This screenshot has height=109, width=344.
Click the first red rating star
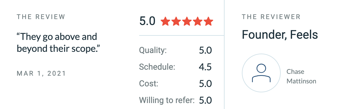pos(165,22)
